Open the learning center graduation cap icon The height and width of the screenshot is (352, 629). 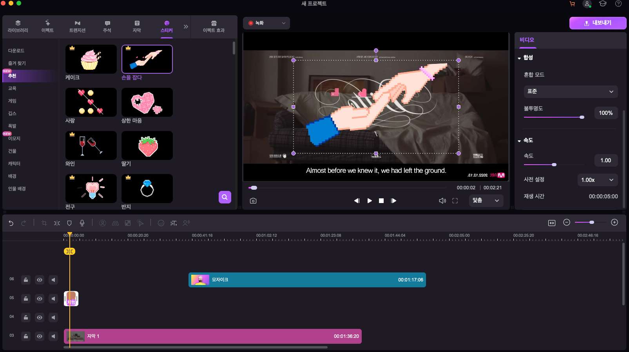click(x=603, y=4)
